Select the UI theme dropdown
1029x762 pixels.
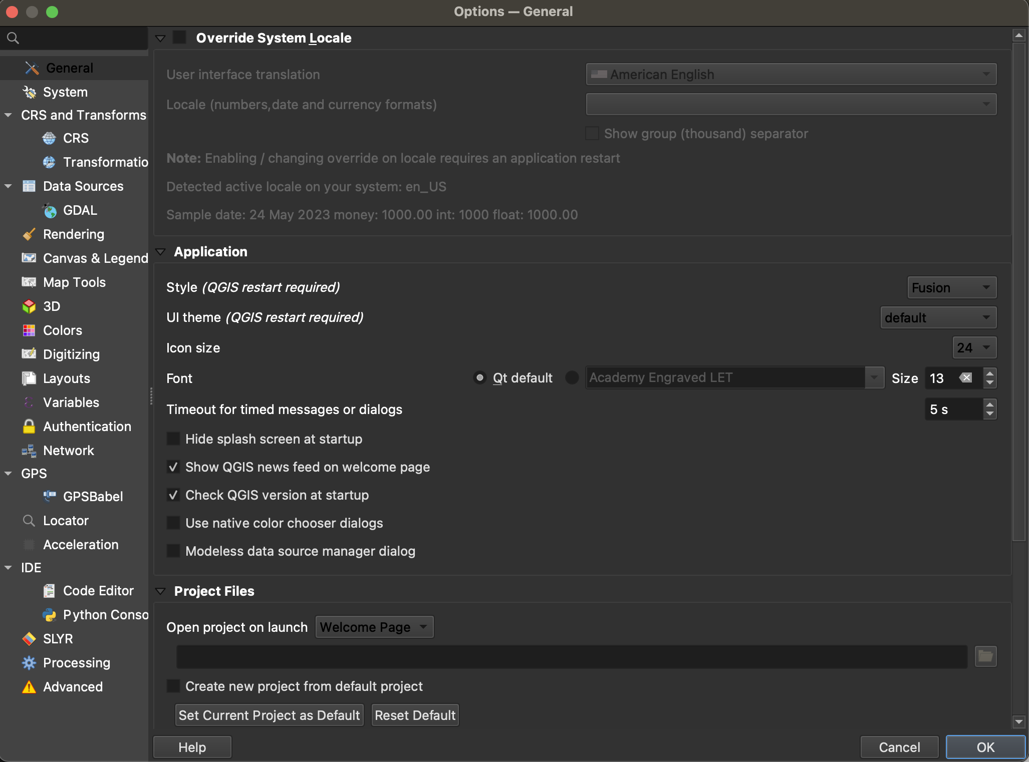point(937,317)
